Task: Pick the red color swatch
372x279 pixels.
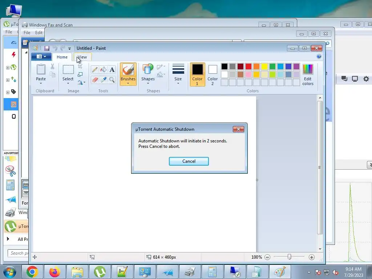Action: 248,66
